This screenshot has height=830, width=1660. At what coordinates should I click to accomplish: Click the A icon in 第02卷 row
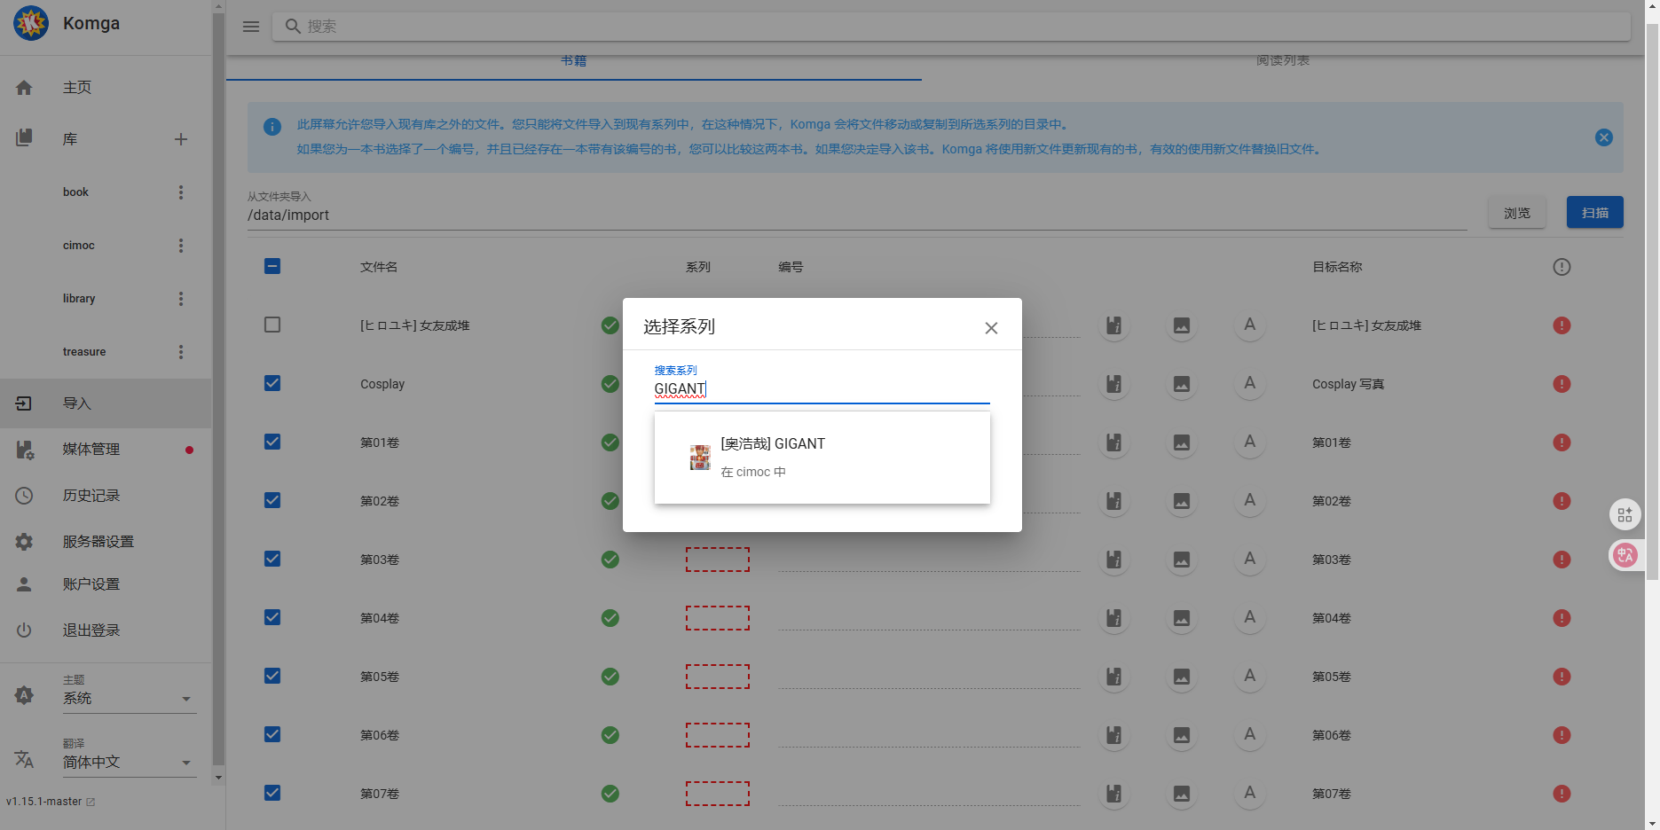(1249, 501)
